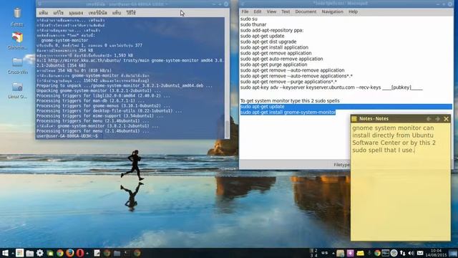Launch Firefox from the taskbar
This screenshot has height=258, width=458.
[70, 253]
